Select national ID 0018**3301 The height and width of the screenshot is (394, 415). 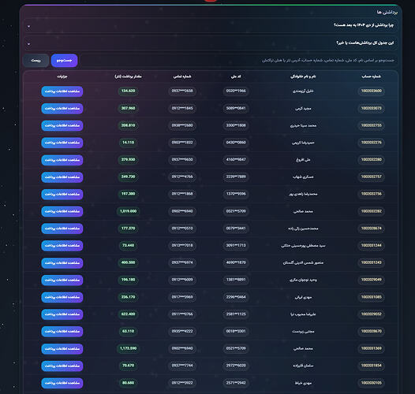[236, 331]
